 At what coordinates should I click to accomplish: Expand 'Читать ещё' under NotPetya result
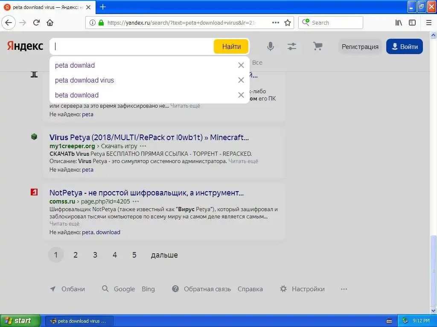point(64,224)
